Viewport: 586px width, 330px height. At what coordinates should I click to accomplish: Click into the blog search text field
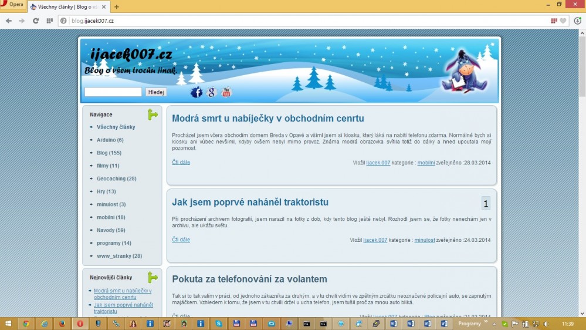click(113, 92)
